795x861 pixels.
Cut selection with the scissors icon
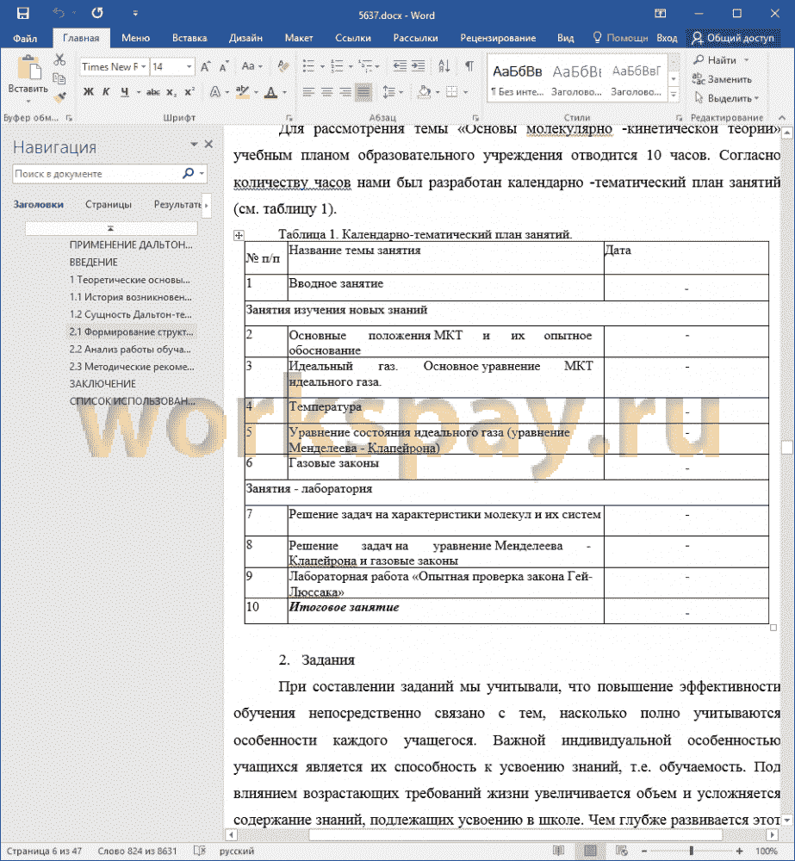[59, 59]
